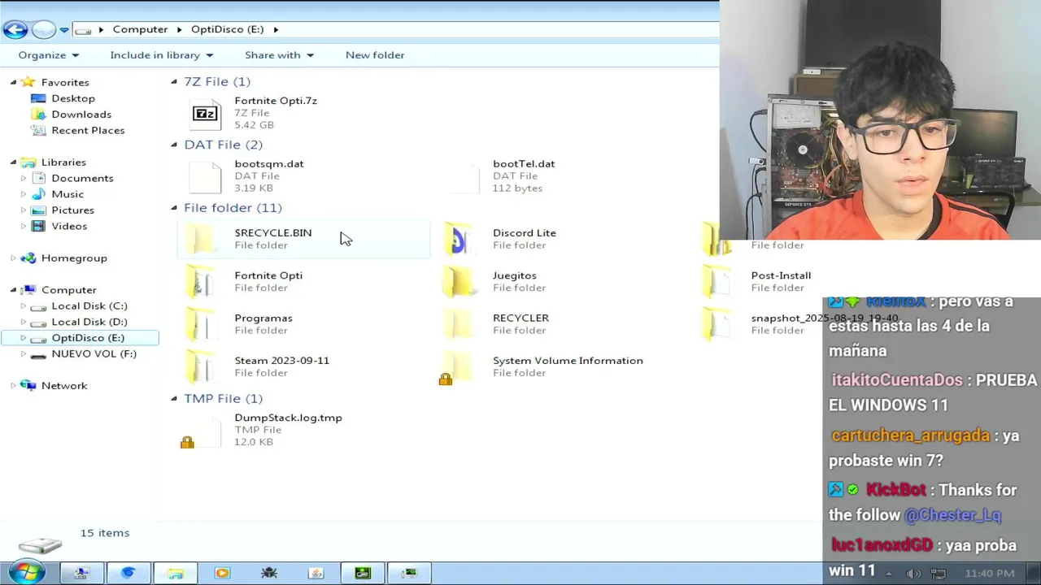Open the bug-shaped app in taskbar
Image resolution: width=1041 pixels, height=585 pixels.
click(269, 573)
